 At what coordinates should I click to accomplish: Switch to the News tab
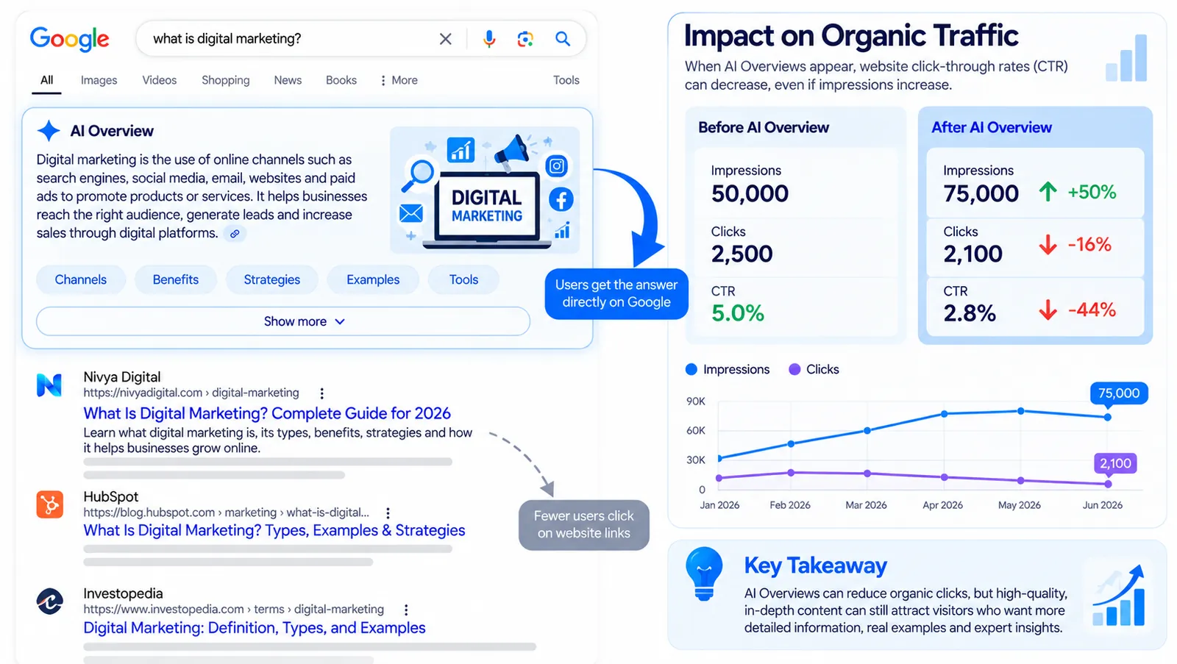click(288, 80)
